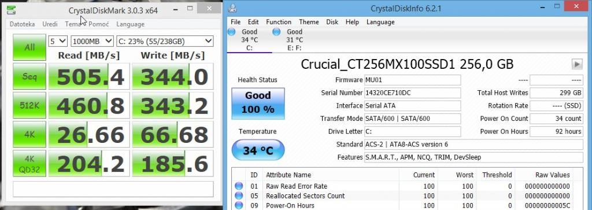The width and height of the screenshot is (592, 210).
Task: Click 4K write result 66.68
Action: [172, 134]
